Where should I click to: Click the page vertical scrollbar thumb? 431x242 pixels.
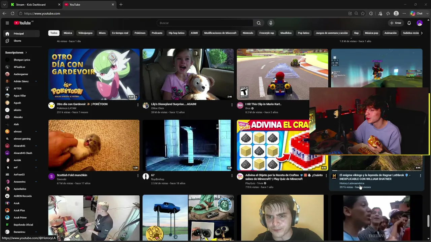click(x=428, y=221)
